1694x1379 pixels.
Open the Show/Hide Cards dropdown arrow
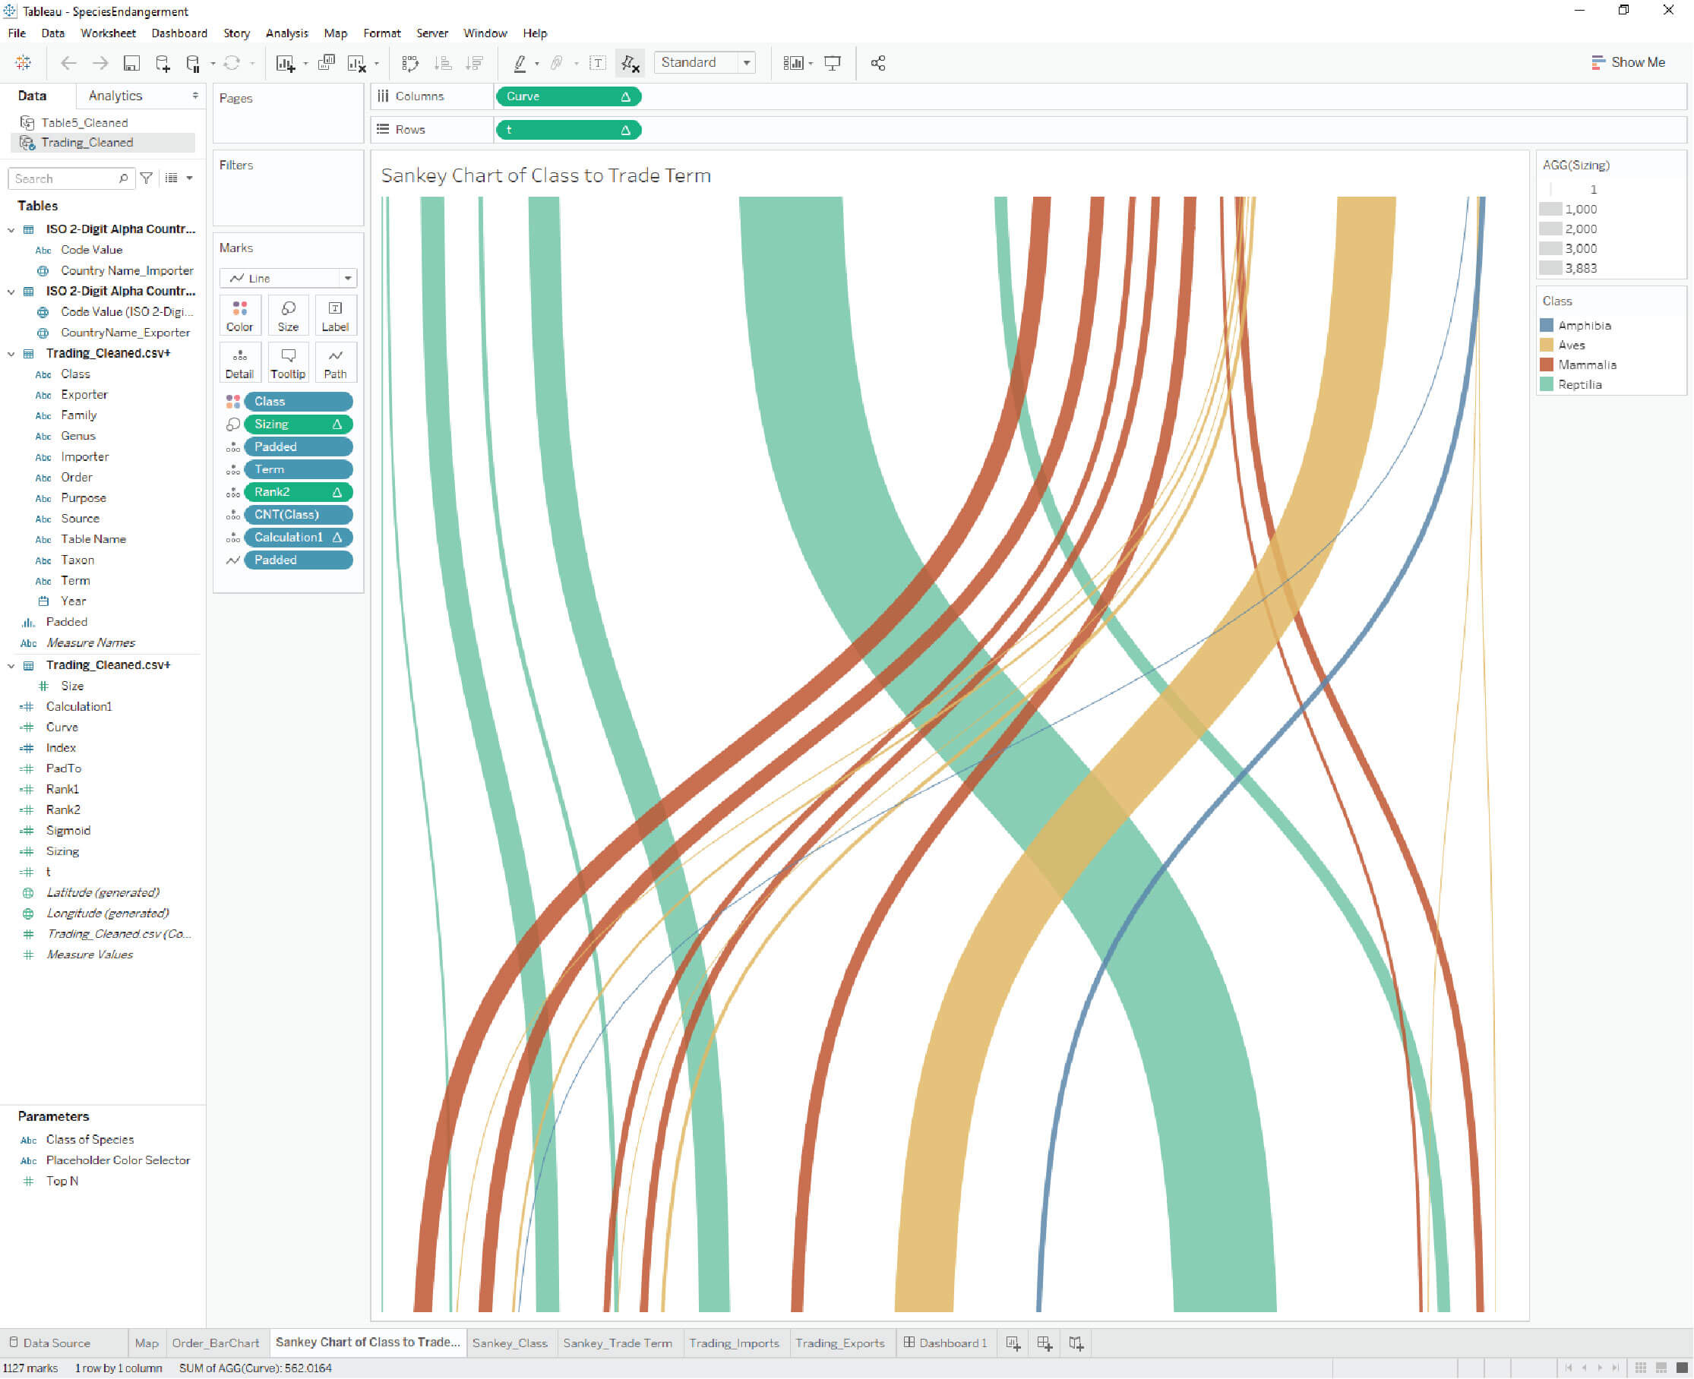click(x=811, y=64)
